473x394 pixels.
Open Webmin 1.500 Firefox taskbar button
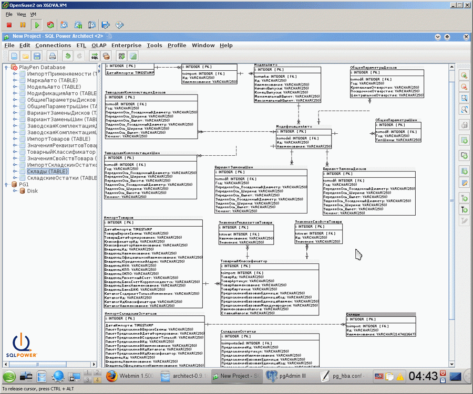click(130, 376)
